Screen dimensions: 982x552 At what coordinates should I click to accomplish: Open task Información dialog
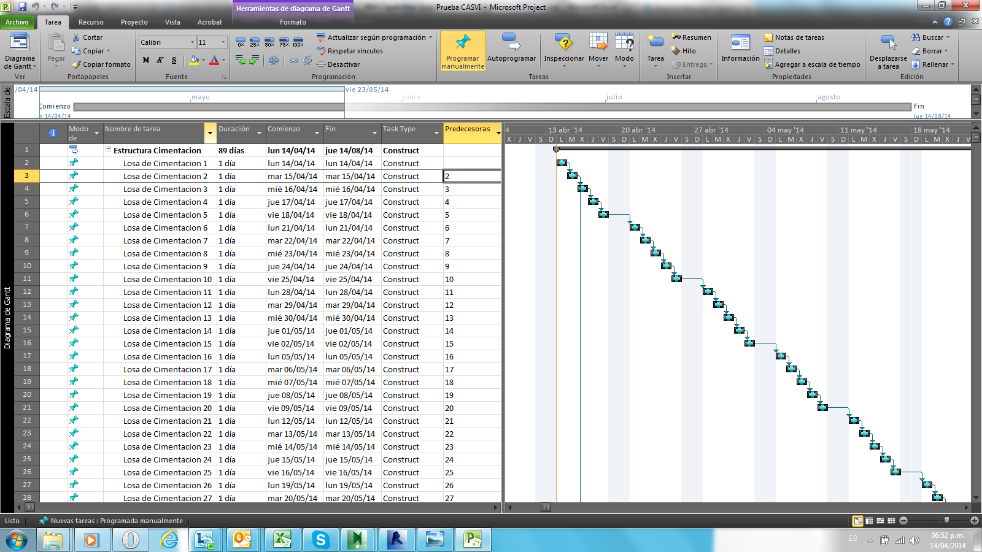(x=740, y=50)
